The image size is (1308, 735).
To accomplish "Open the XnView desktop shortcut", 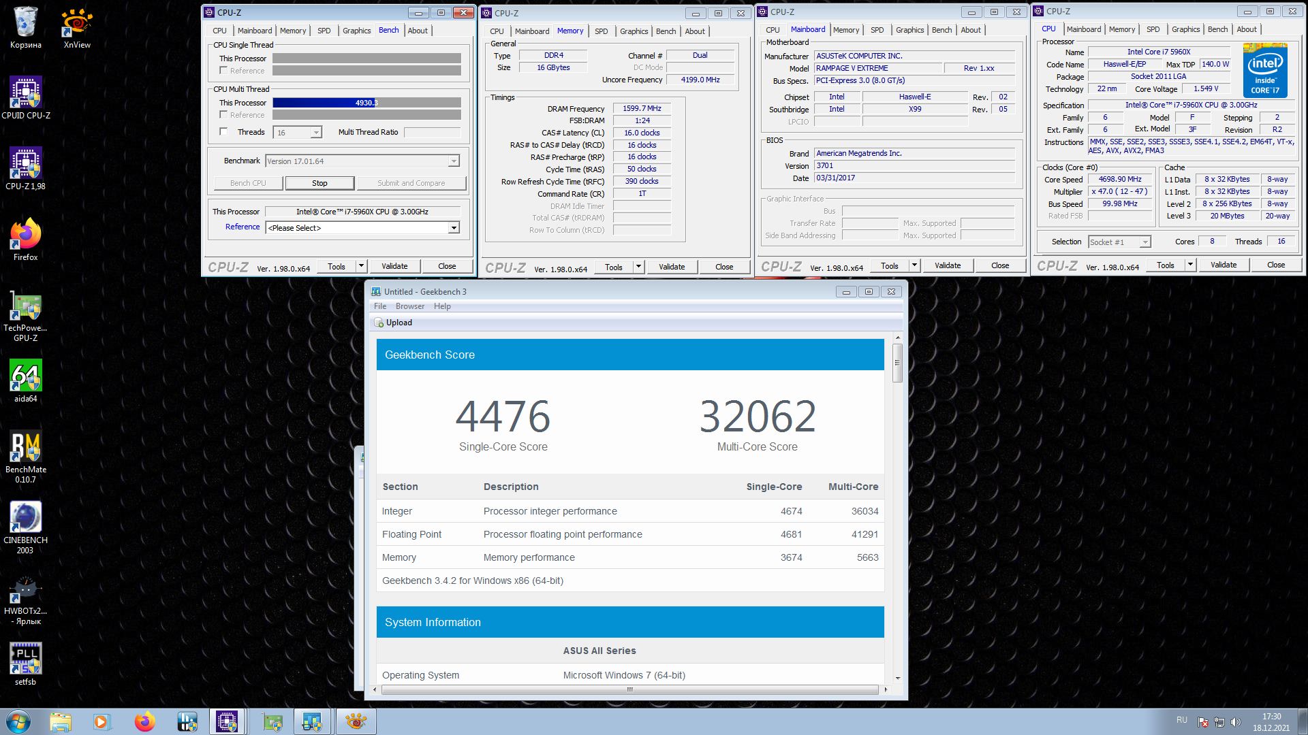I will point(77,27).
